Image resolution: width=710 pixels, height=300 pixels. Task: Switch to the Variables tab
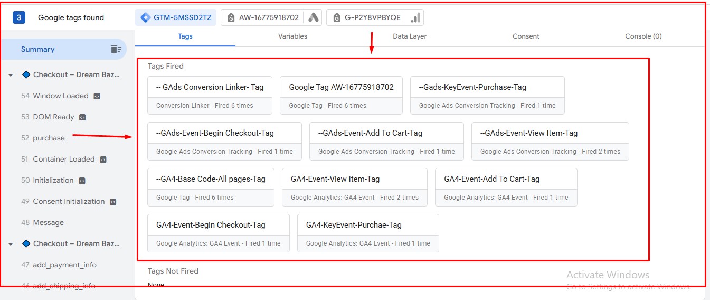292,36
